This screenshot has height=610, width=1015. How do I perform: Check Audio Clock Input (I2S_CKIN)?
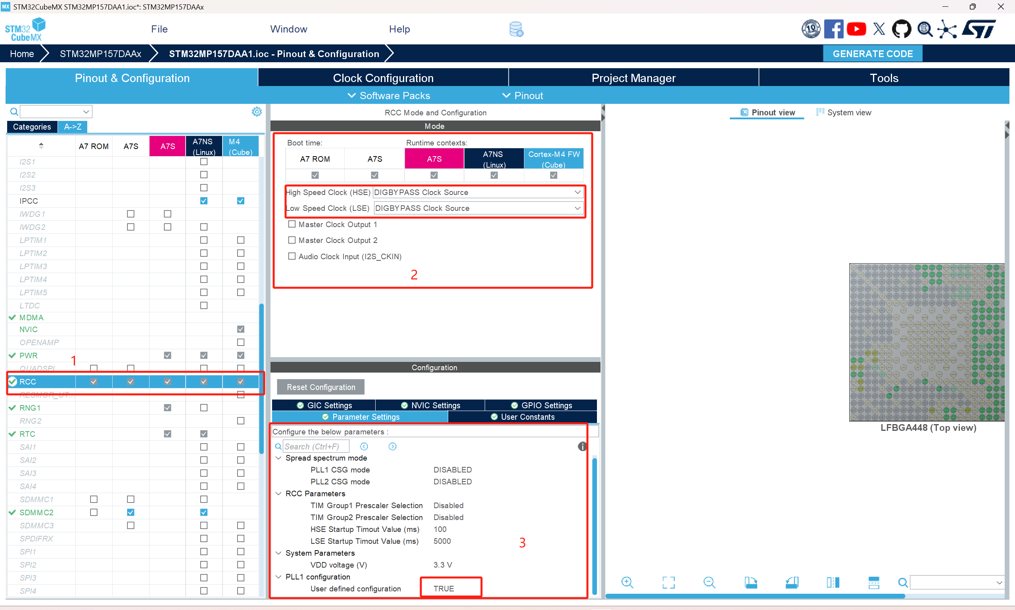(292, 256)
